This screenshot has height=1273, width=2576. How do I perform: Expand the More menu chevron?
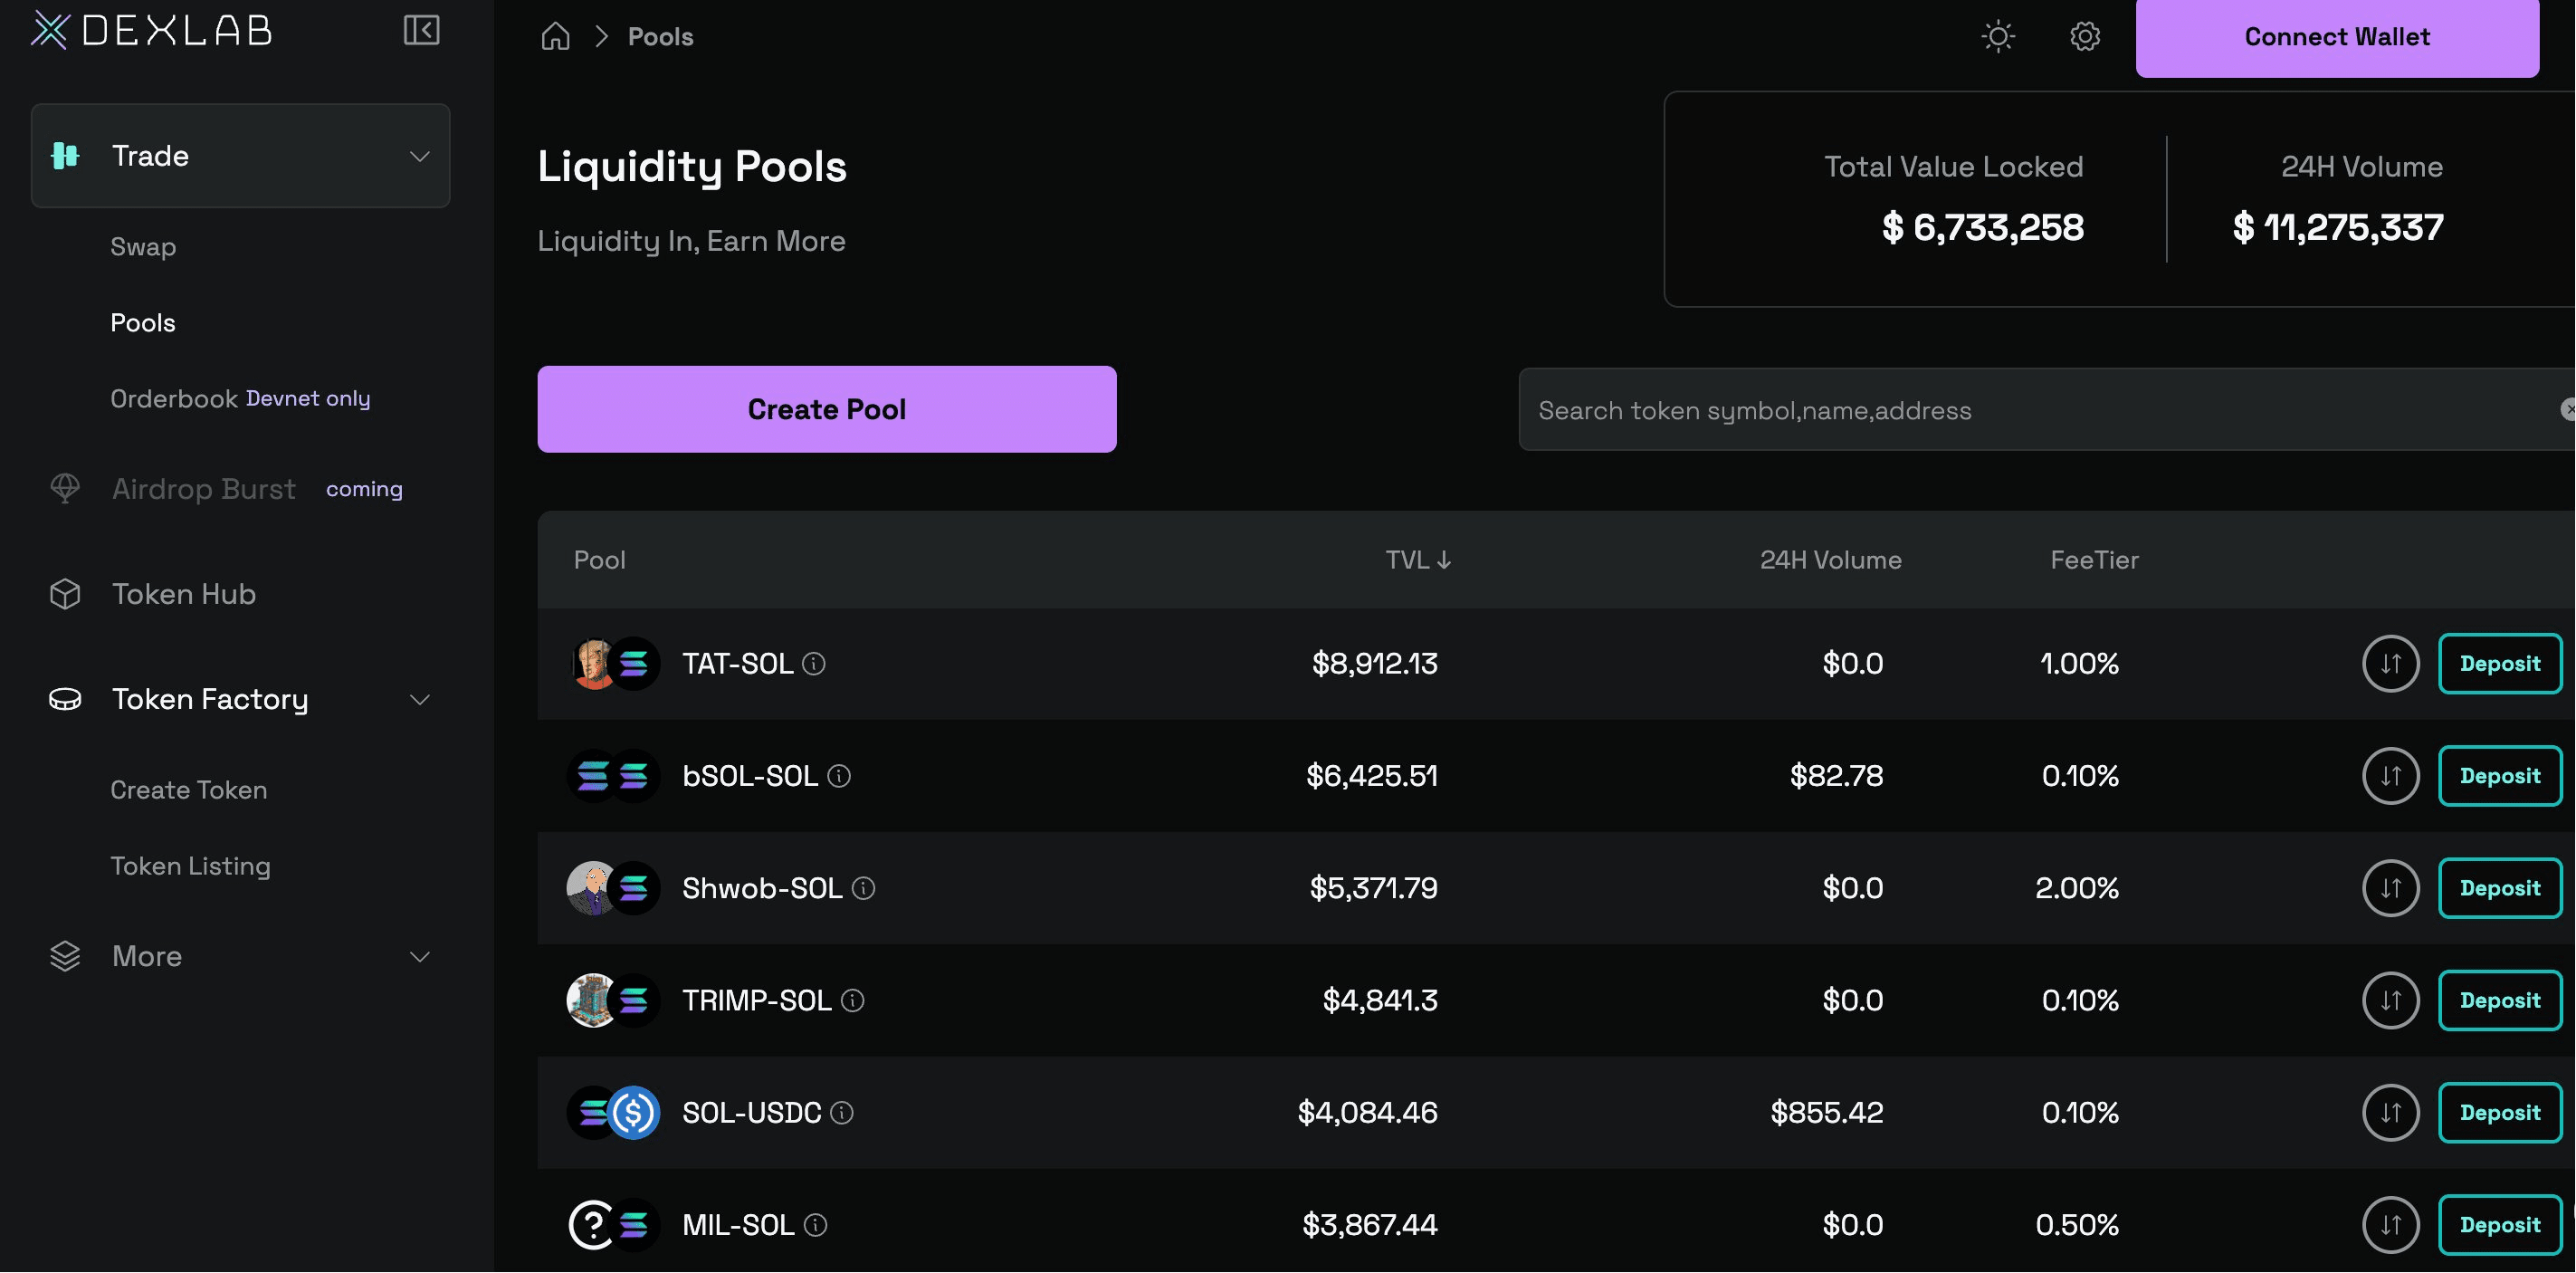click(x=420, y=957)
